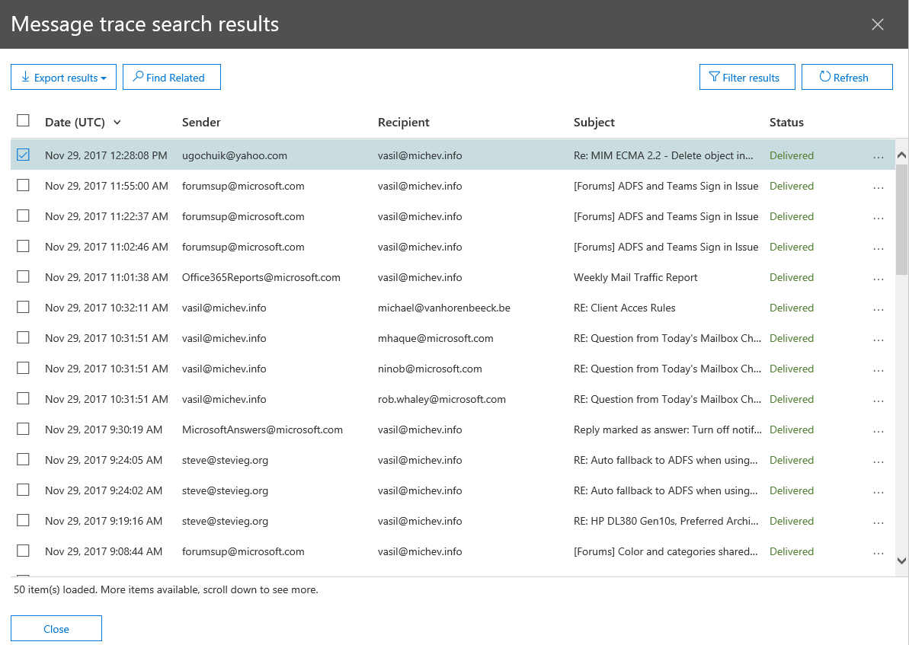The height and width of the screenshot is (645, 909).
Task: Check the Weekly Mail Traffic Report row checkbox
Action: pos(23,276)
